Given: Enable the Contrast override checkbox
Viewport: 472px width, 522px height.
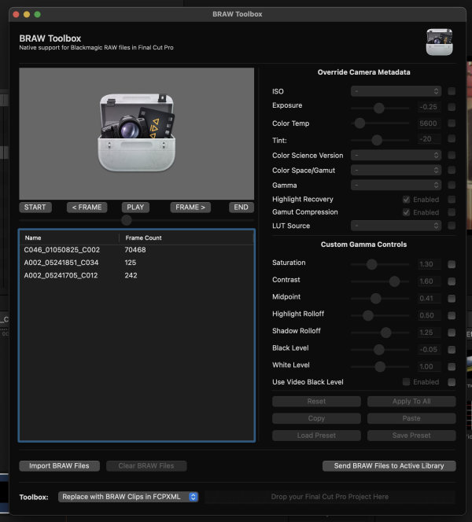Looking at the screenshot, I should click(x=452, y=281).
